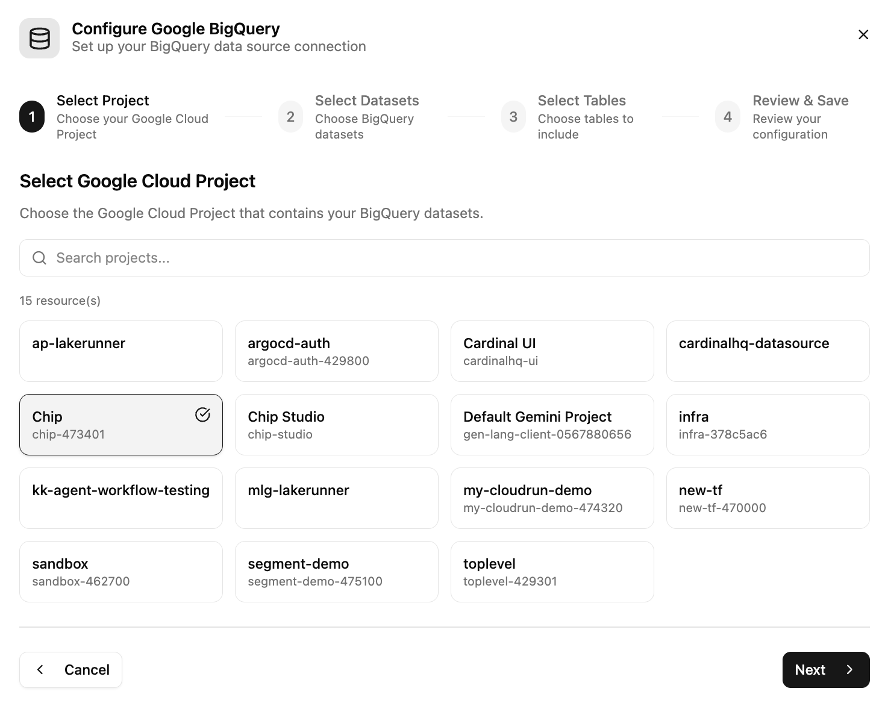Select the infra project card
888x703 pixels.
768,425
